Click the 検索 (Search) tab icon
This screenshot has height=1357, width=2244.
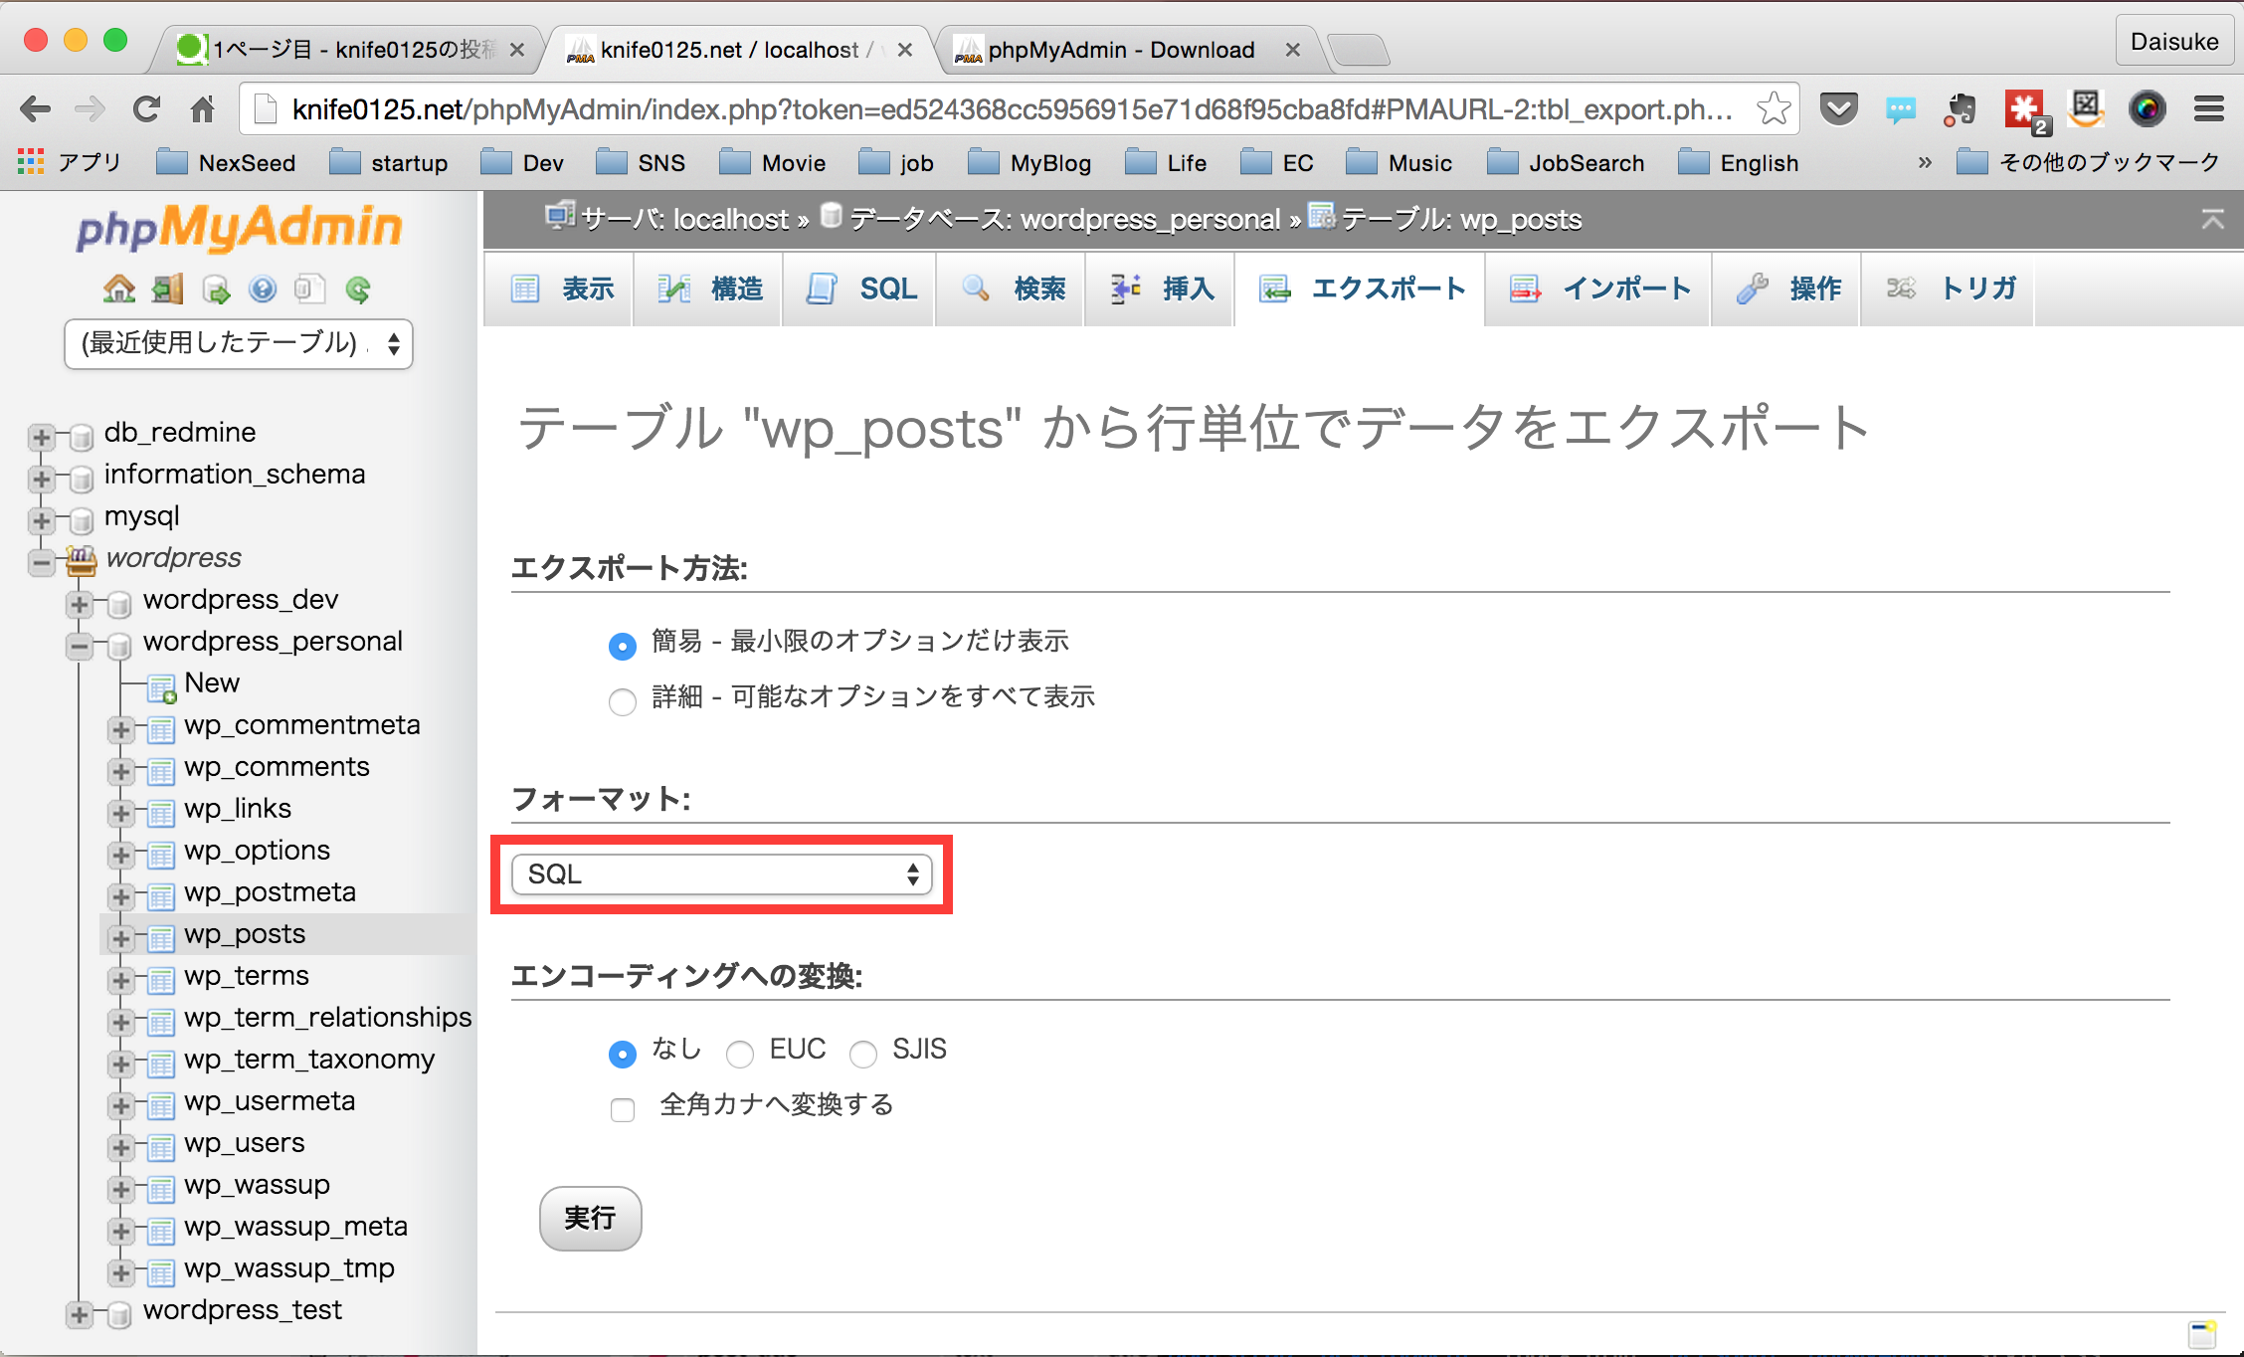tap(975, 289)
